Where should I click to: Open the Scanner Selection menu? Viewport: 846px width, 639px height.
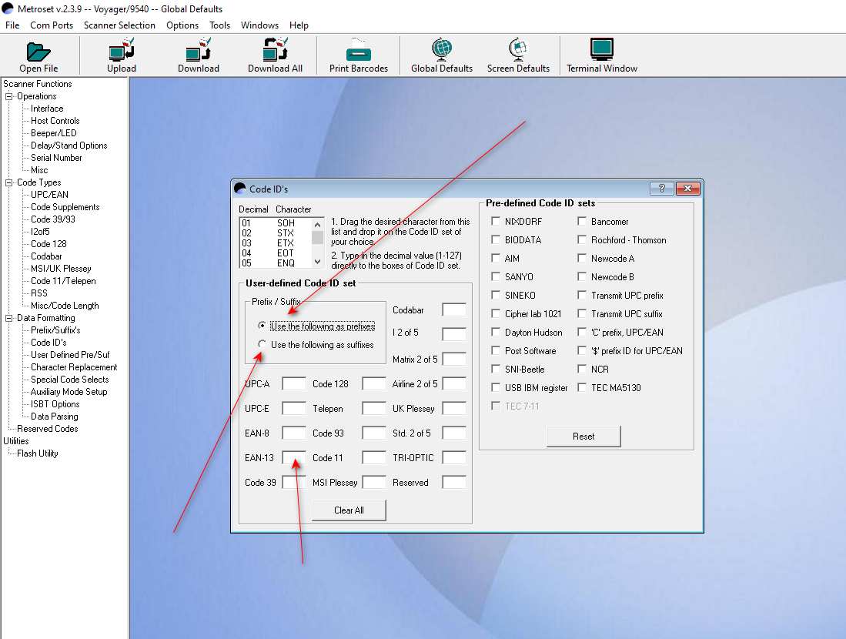coord(119,25)
